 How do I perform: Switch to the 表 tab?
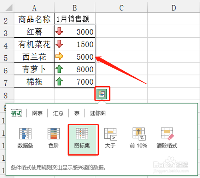77,113
